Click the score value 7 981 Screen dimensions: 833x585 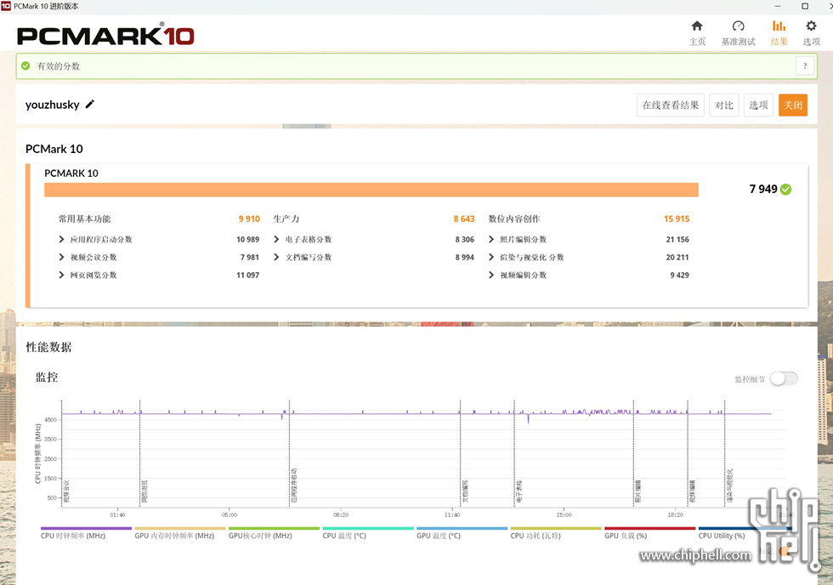tap(250, 257)
